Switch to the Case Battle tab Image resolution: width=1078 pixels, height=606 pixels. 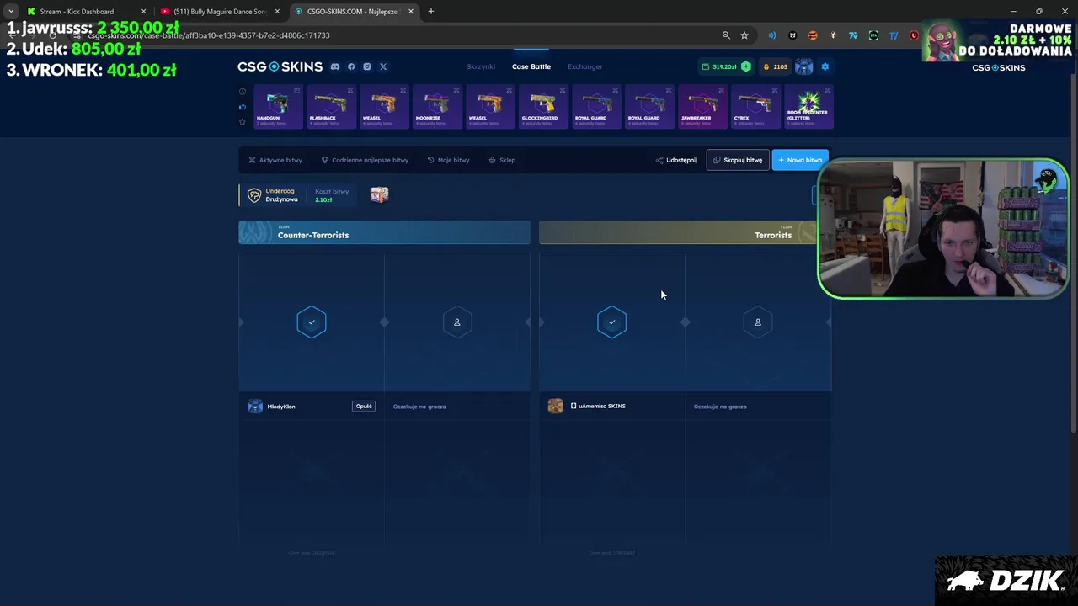coord(531,66)
